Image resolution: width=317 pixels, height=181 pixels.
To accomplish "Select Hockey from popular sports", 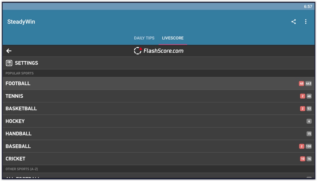I will [x=158, y=121].
